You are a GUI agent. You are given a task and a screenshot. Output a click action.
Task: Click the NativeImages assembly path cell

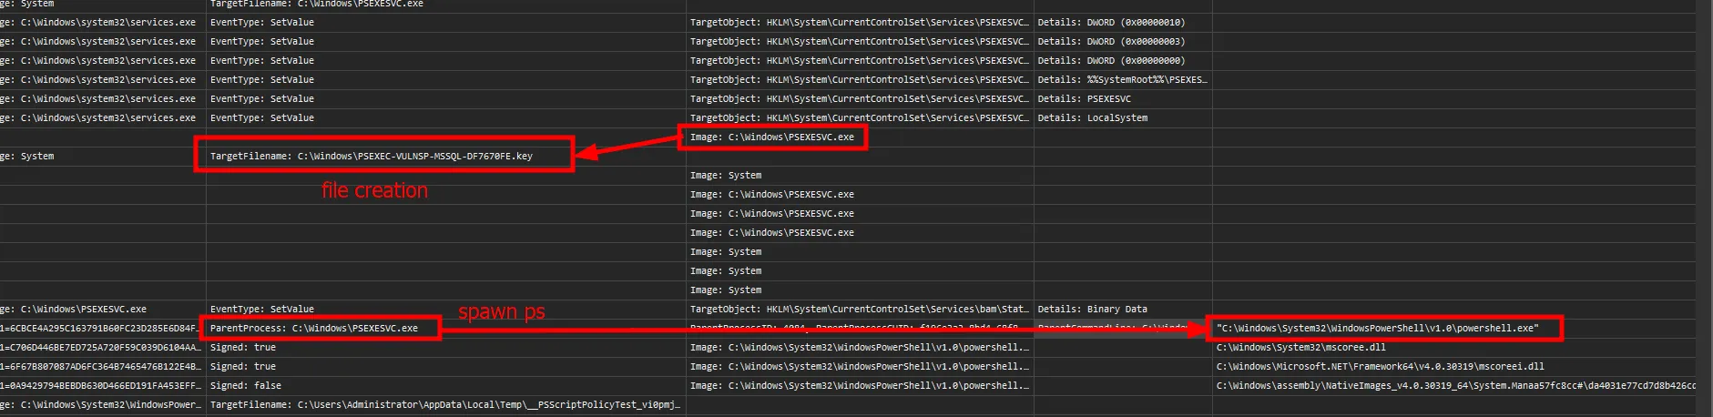[1455, 385]
